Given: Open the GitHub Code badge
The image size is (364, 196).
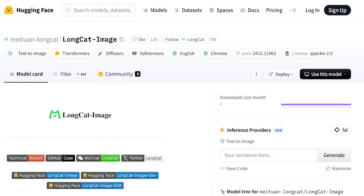Looking at the screenshot, I should point(60,158).
